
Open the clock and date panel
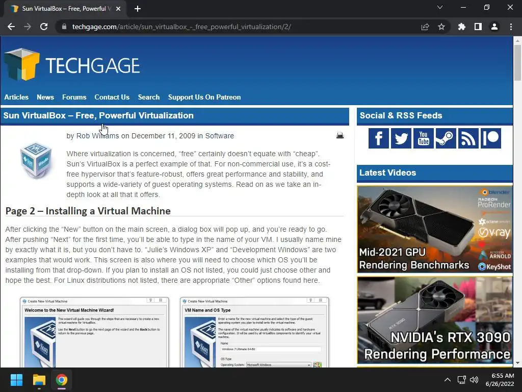coord(500,380)
